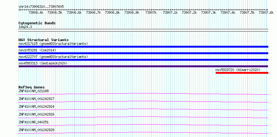Click the 73907.3k ruler tick label
Screen dimensions: 277x137
(209, 12)
